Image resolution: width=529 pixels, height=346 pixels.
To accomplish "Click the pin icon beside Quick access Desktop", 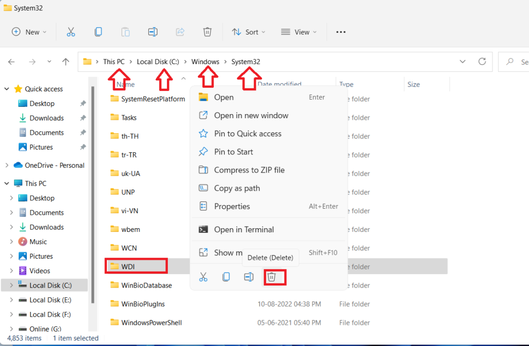I will click(x=83, y=103).
